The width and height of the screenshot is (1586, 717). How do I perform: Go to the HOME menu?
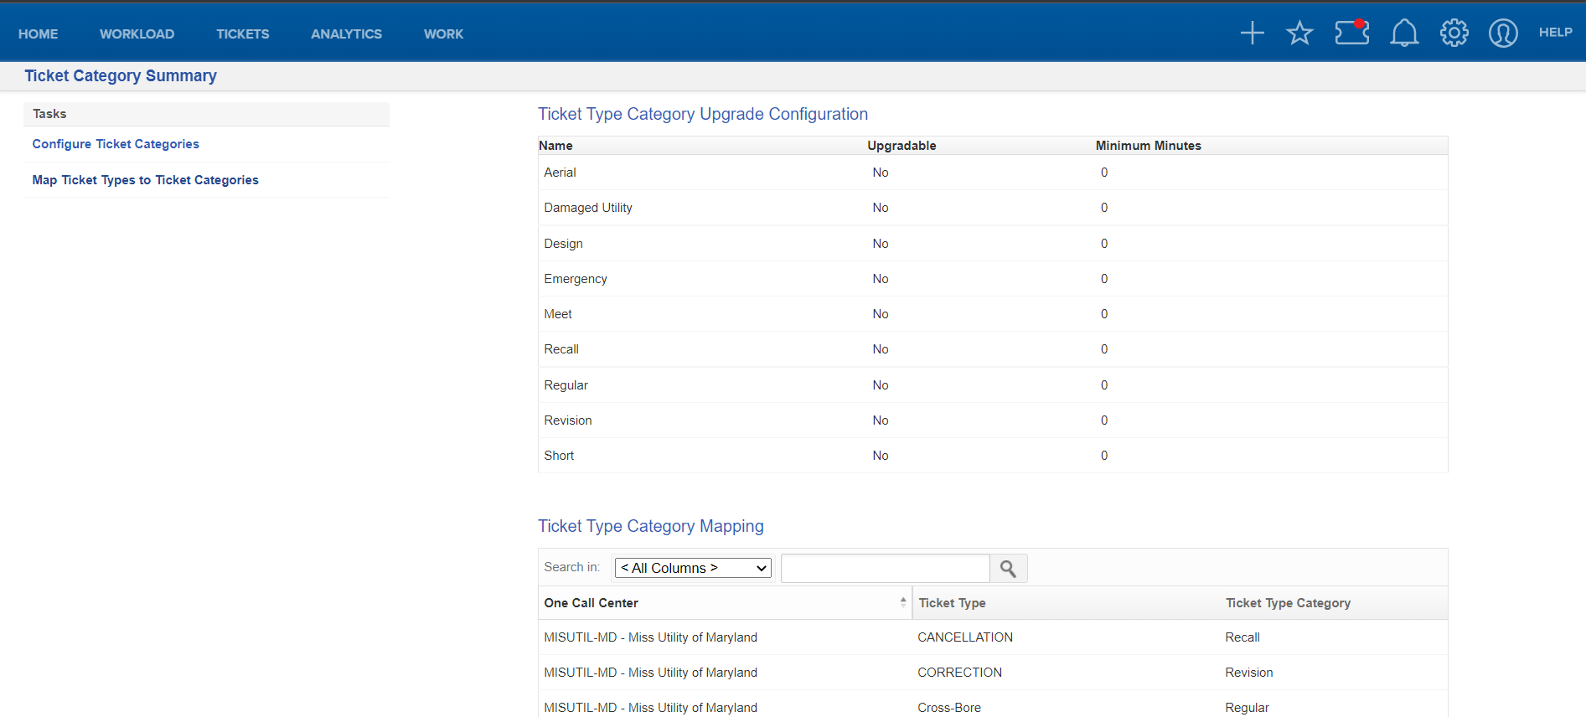[39, 34]
